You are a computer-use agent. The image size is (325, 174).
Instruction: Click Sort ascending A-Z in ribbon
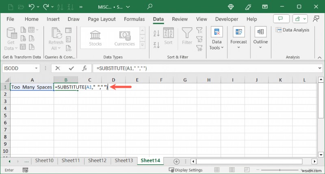[x=156, y=33]
